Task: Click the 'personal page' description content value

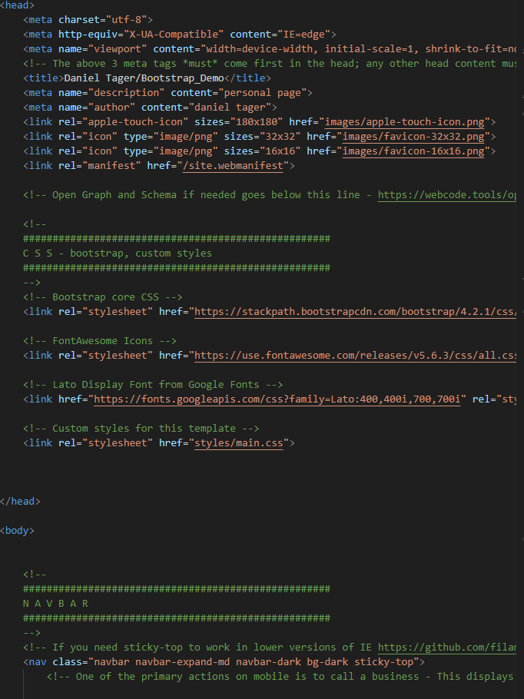Action: (265, 93)
